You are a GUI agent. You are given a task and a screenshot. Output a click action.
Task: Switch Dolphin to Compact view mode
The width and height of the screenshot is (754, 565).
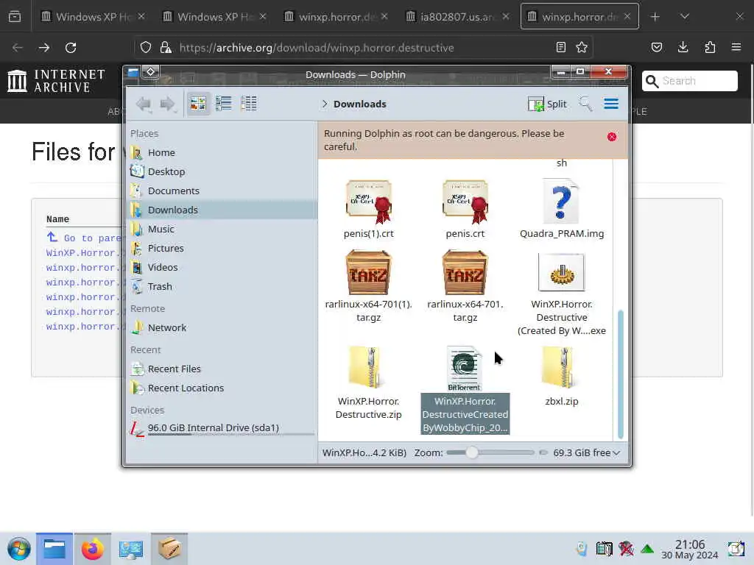coord(224,103)
